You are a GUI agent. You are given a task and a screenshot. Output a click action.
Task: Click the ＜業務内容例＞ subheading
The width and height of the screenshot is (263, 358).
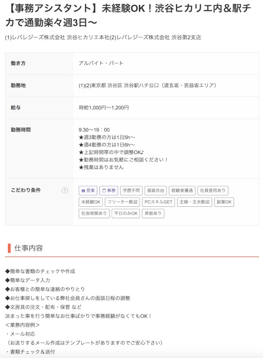(22, 325)
